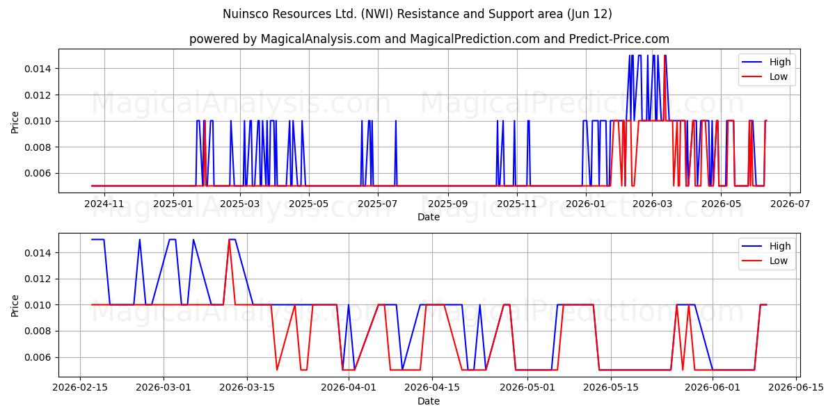Click '0.008' y-axis label on bottom chart
Screen dimensions: 835x417
click(x=40, y=331)
